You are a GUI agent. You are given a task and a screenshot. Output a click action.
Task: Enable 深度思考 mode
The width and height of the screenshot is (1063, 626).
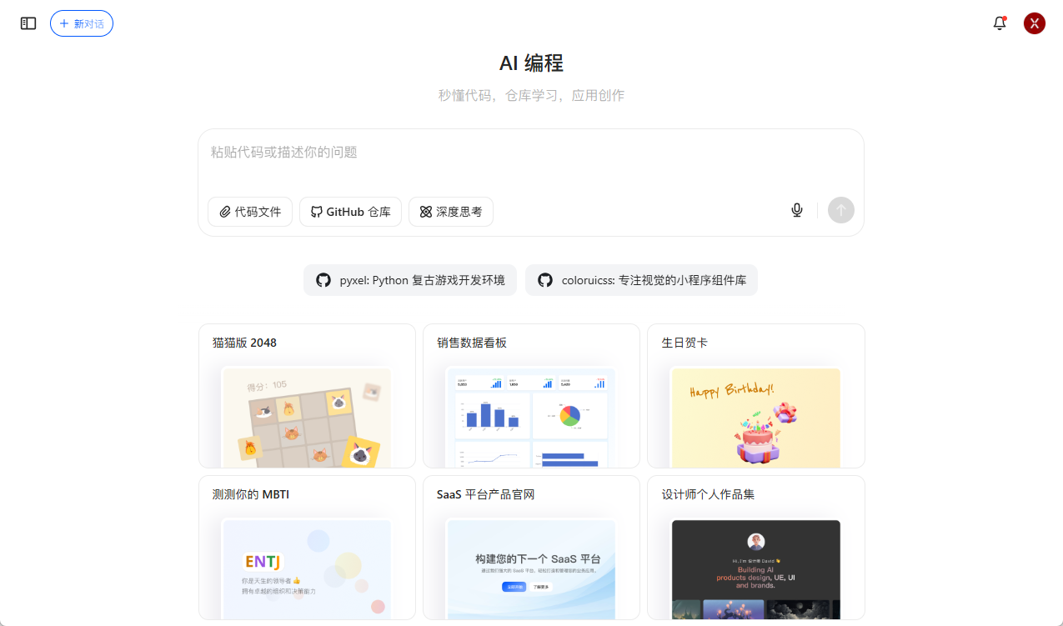pyautogui.click(x=450, y=212)
